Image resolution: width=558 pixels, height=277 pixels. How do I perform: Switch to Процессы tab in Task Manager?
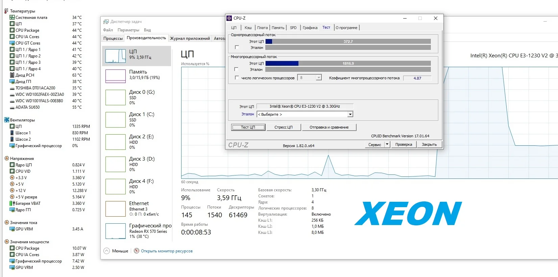pyautogui.click(x=113, y=38)
